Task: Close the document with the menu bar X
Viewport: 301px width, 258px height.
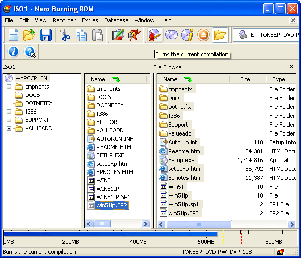Action: [293, 20]
